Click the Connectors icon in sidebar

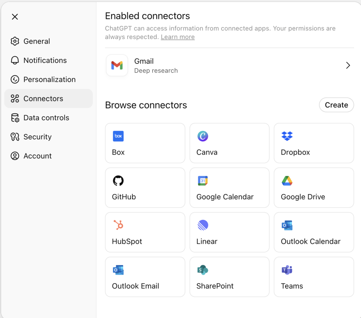[15, 98]
